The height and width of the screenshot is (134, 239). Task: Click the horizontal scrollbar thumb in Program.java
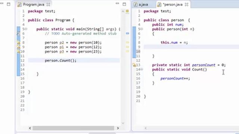click(73, 128)
